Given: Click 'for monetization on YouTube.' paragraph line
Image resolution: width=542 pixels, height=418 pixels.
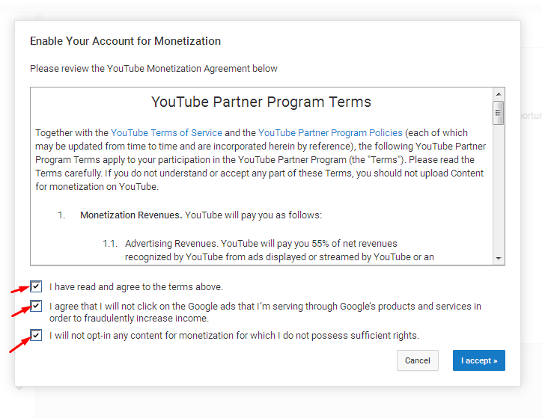Looking at the screenshot, I should pyautogui.click(x=97, y=187).
